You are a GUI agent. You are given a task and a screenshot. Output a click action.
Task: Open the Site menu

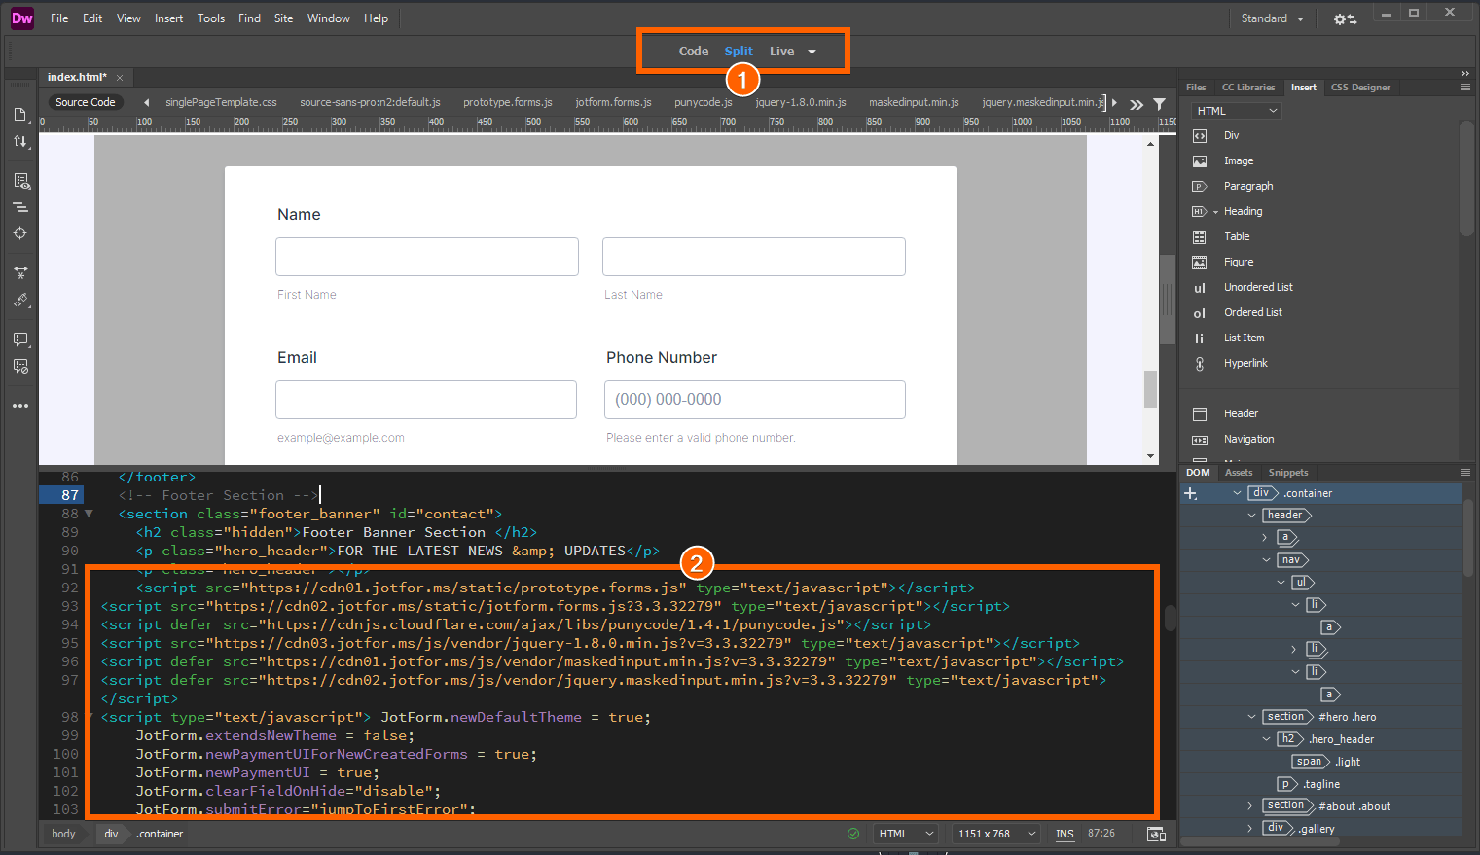click(x=283, y=18)
